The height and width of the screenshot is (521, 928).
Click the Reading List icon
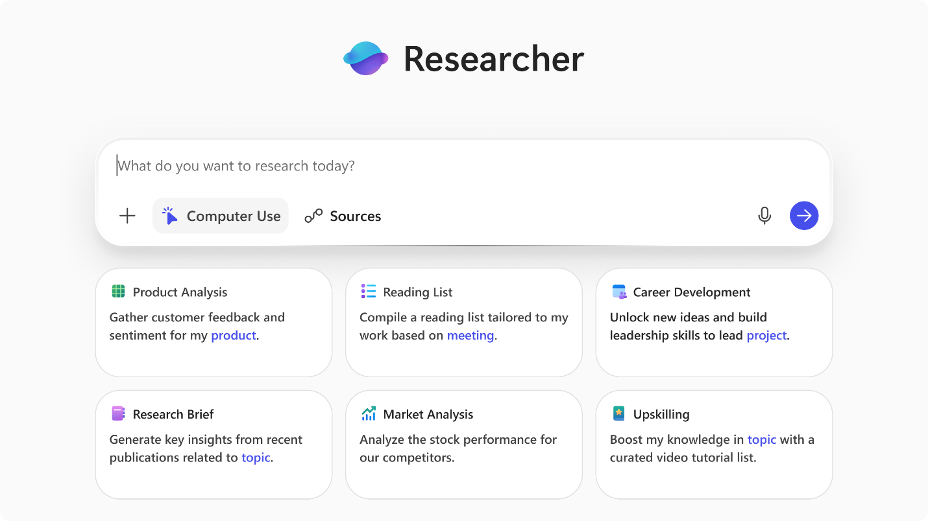coord(369,292)
